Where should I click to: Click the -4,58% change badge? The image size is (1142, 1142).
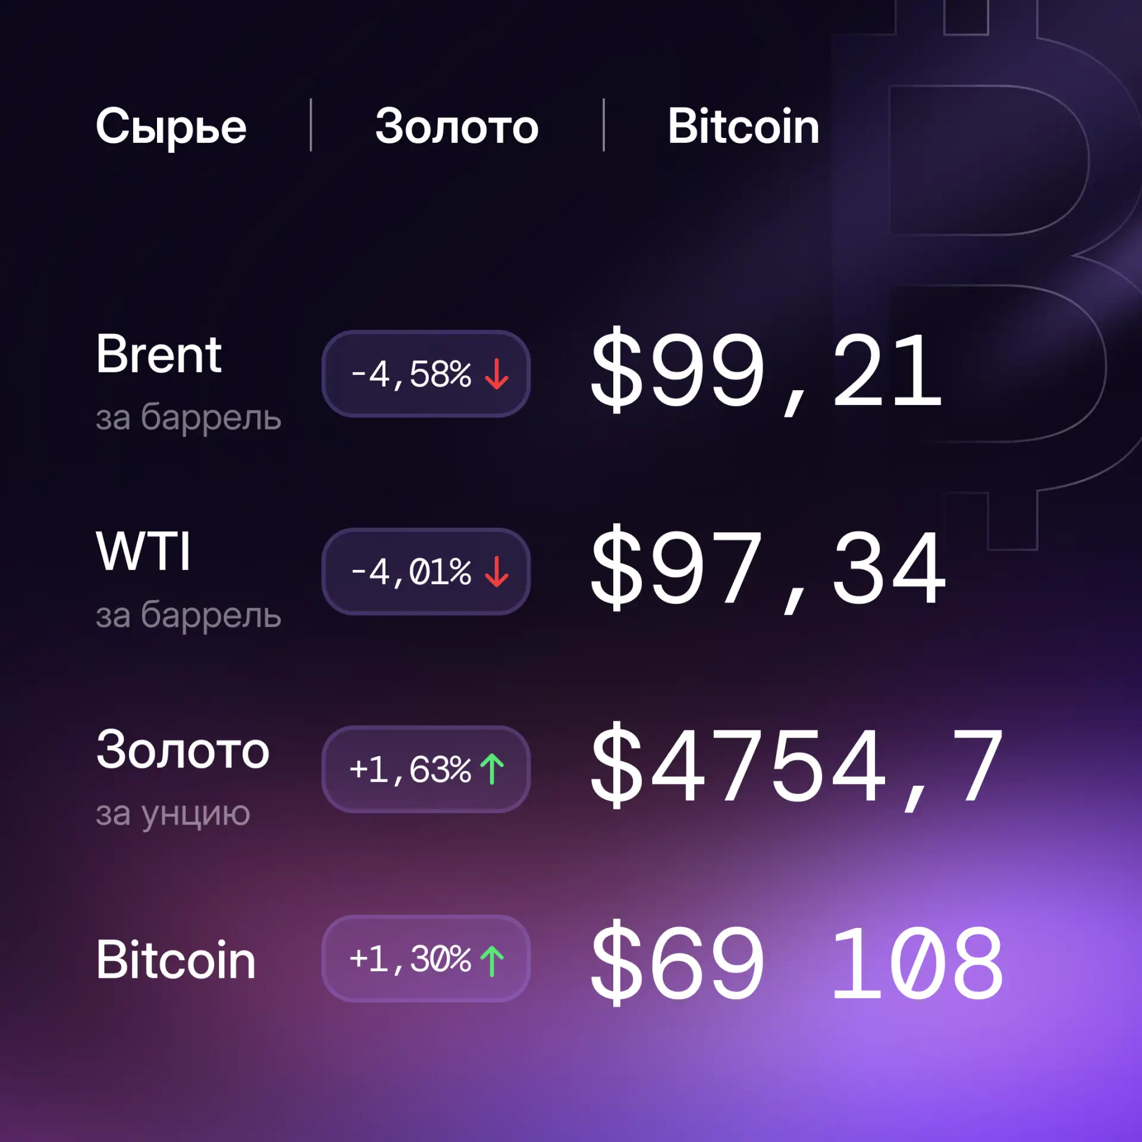point(426,374)
